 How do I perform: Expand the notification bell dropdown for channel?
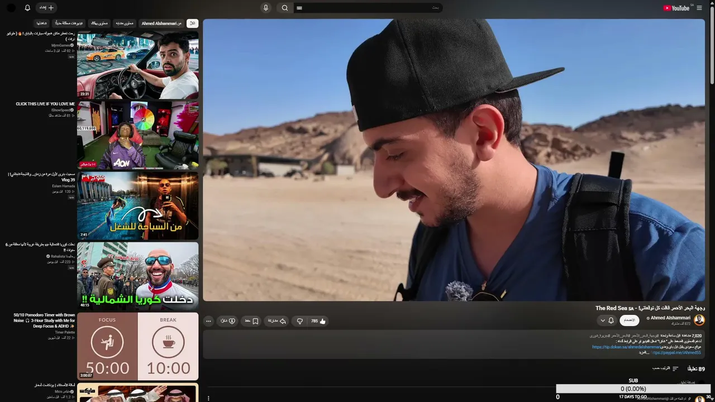(607, 320)
